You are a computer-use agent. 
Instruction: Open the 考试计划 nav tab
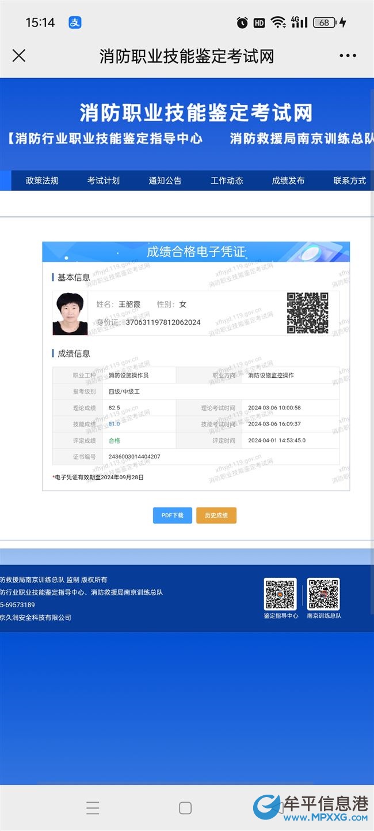point(104,181)
